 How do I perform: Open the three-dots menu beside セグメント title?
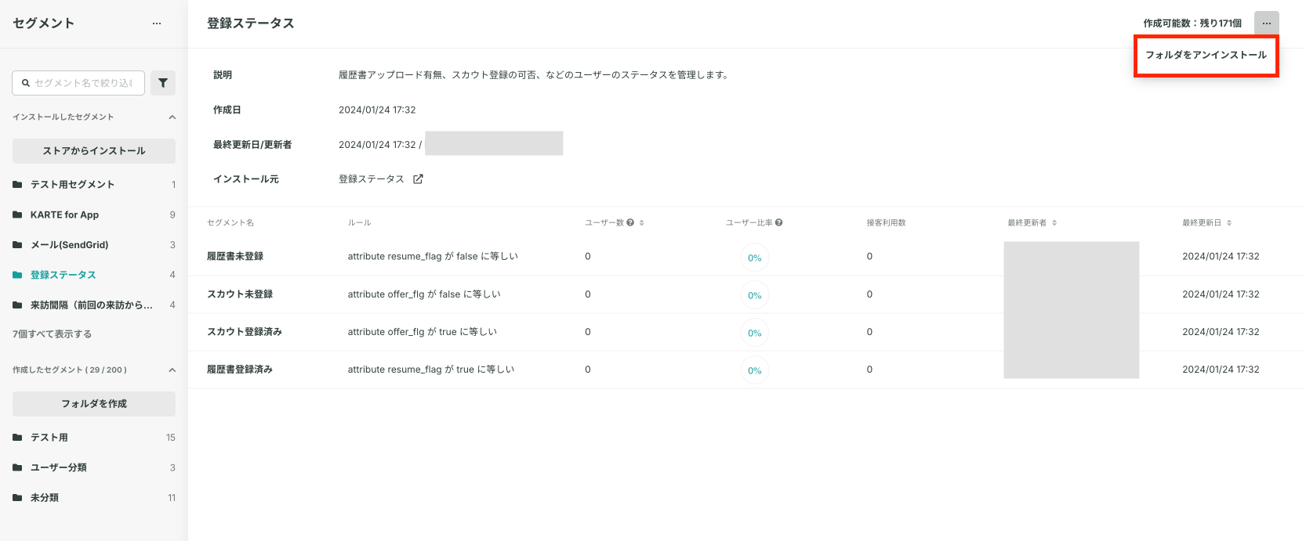[x=157, y=23]
